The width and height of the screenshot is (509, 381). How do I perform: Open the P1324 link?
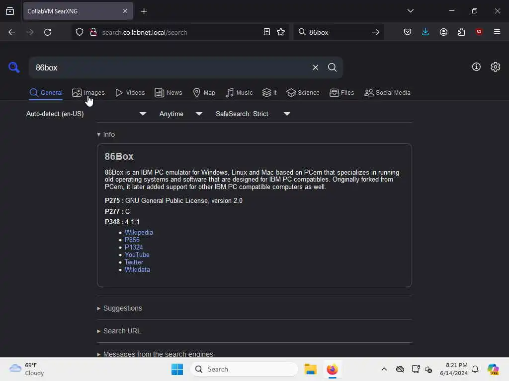coord(134,247)
